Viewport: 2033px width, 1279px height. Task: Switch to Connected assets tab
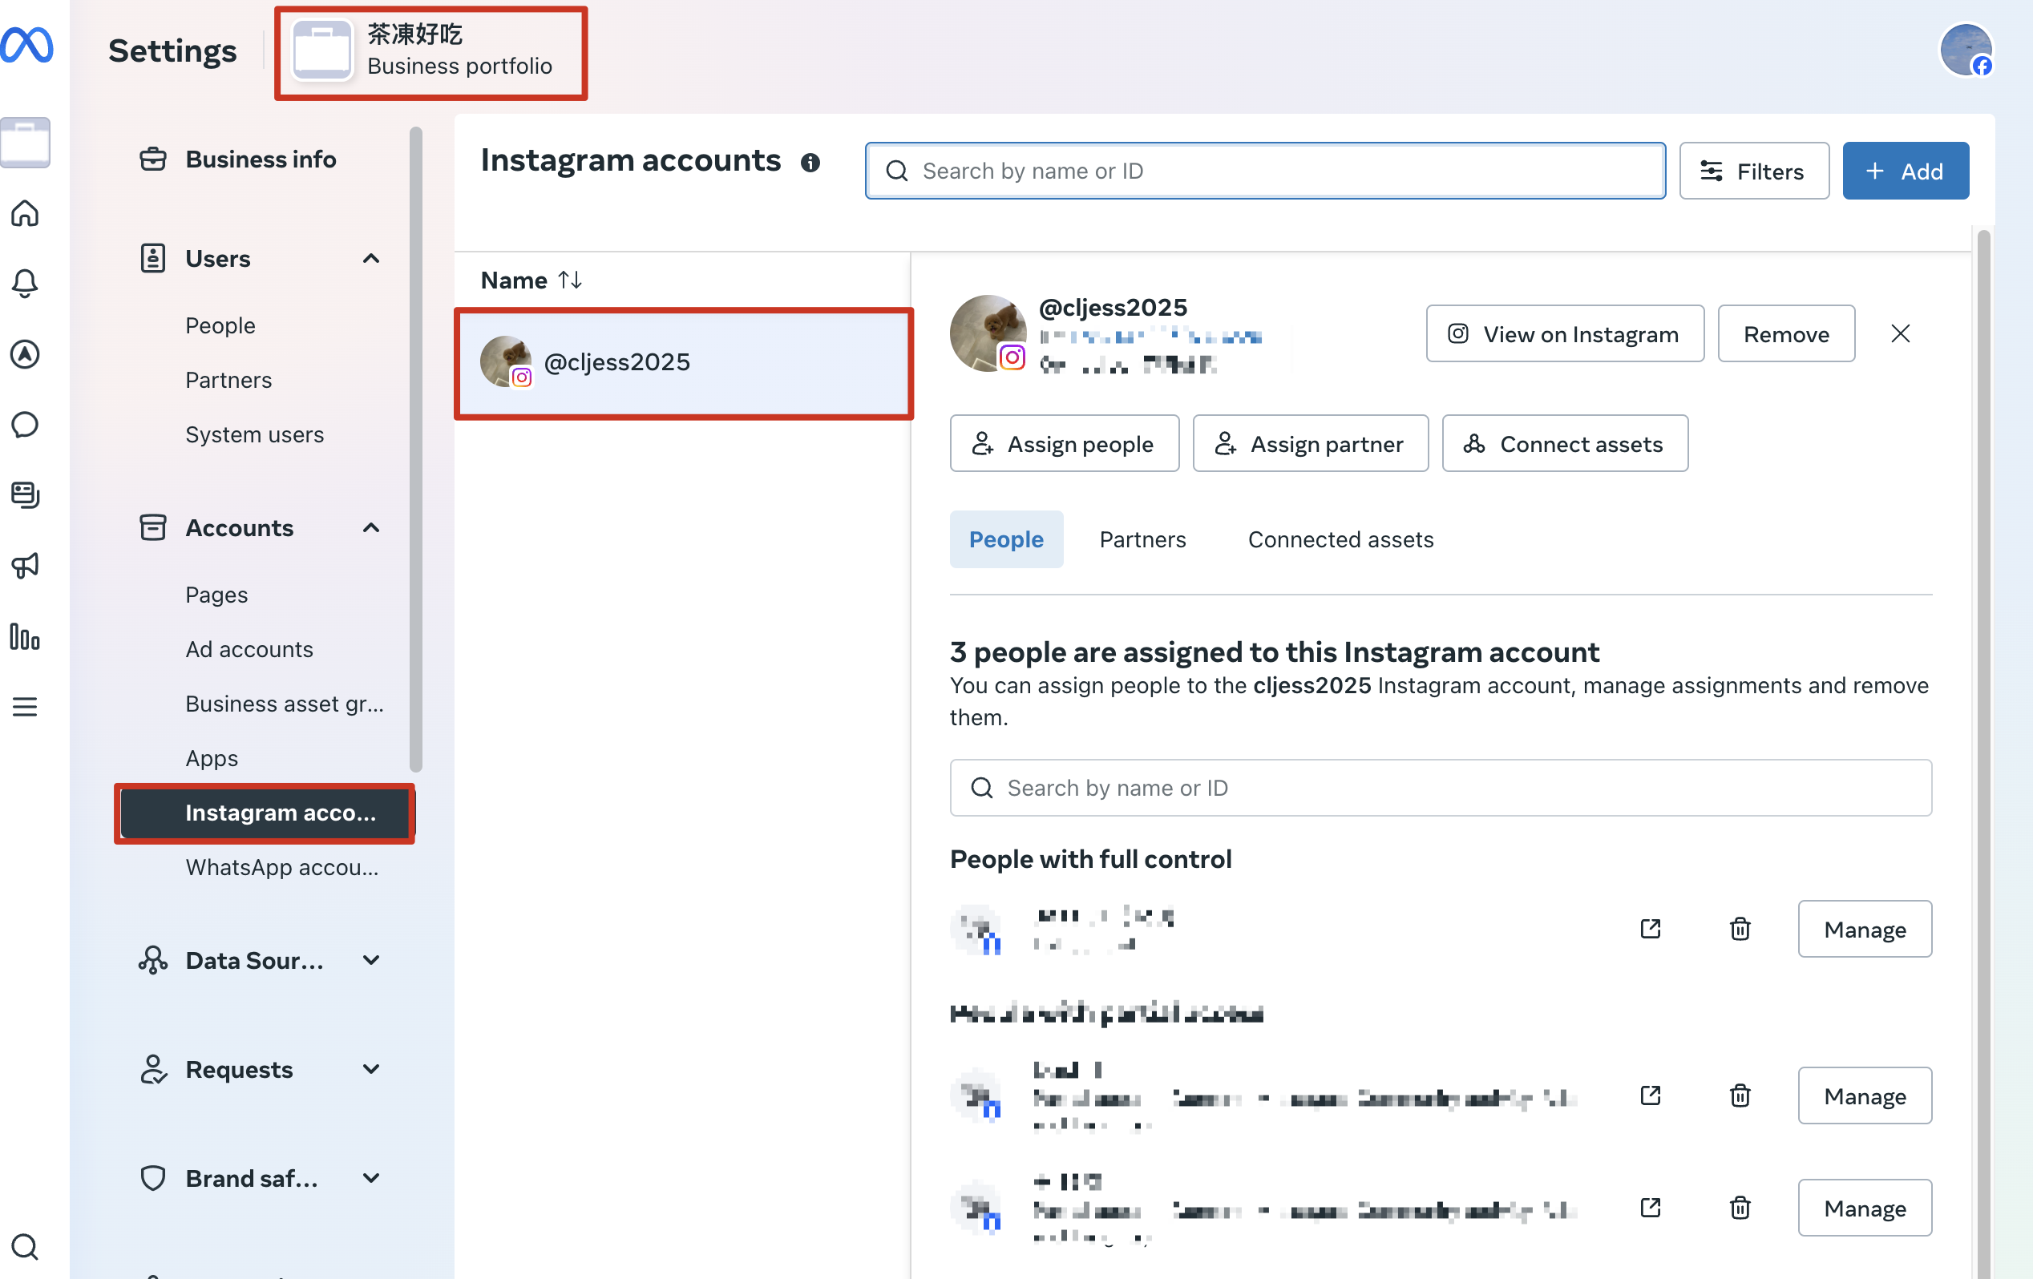tap(1340, 539)
